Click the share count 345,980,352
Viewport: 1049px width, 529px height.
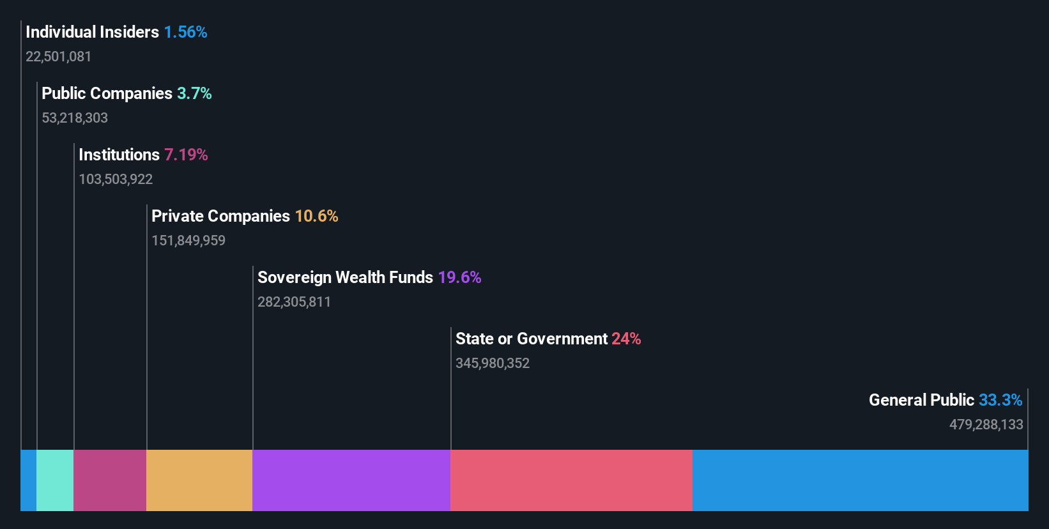(493, 363)
